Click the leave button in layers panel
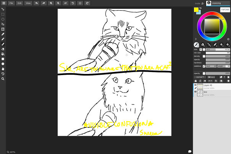This screenshot has width=231, height=154. tap(211, 77)
